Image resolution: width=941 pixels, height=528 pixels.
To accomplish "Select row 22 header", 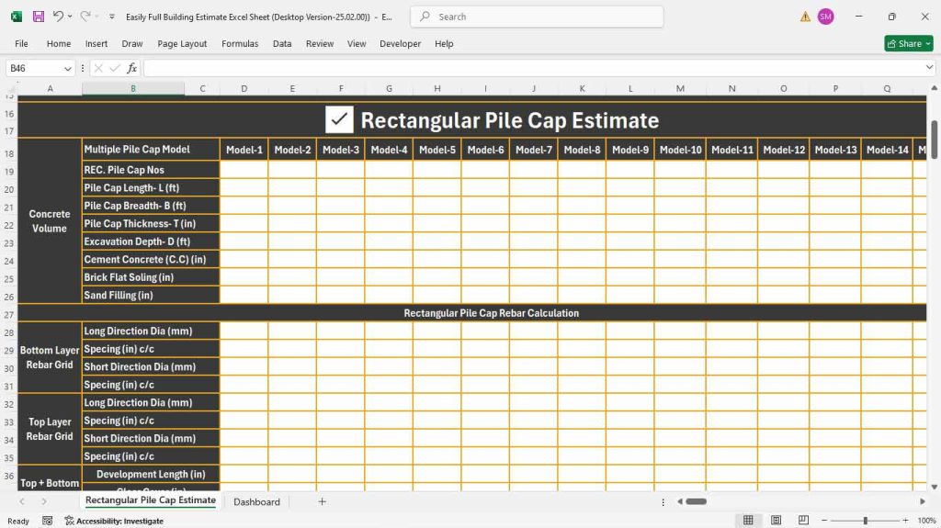I will (9, 225).
